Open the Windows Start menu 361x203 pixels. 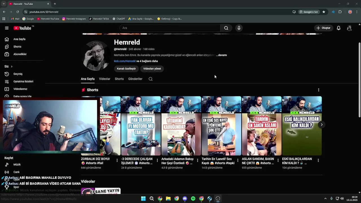(143, 198)
